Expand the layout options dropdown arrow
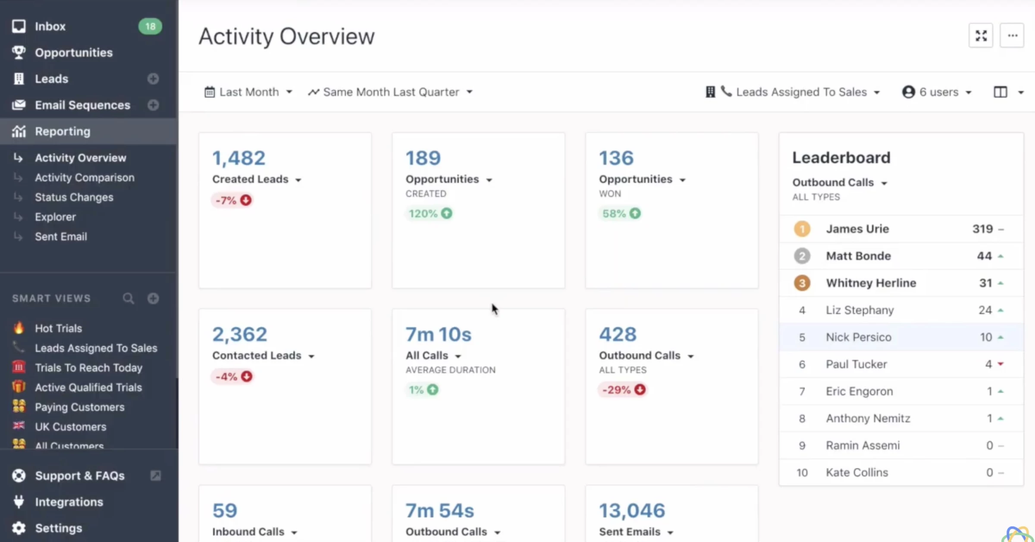Viewport: 1035px width, 542px height. click(x=1021, y=92)
